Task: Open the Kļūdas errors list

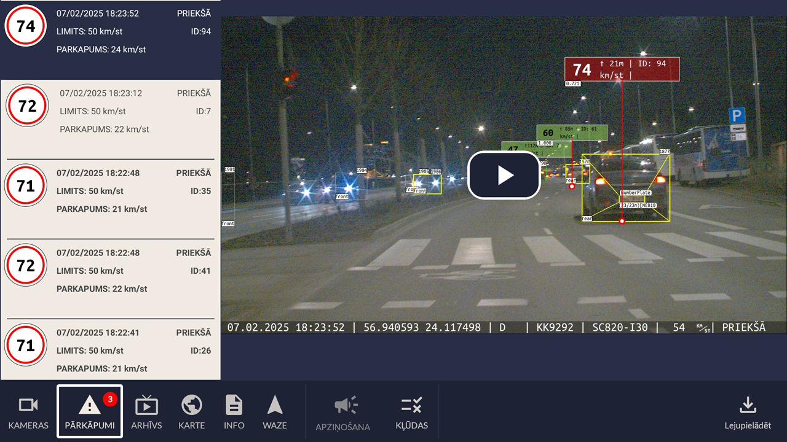Action: pyautogui.click(x=411, y=412)
